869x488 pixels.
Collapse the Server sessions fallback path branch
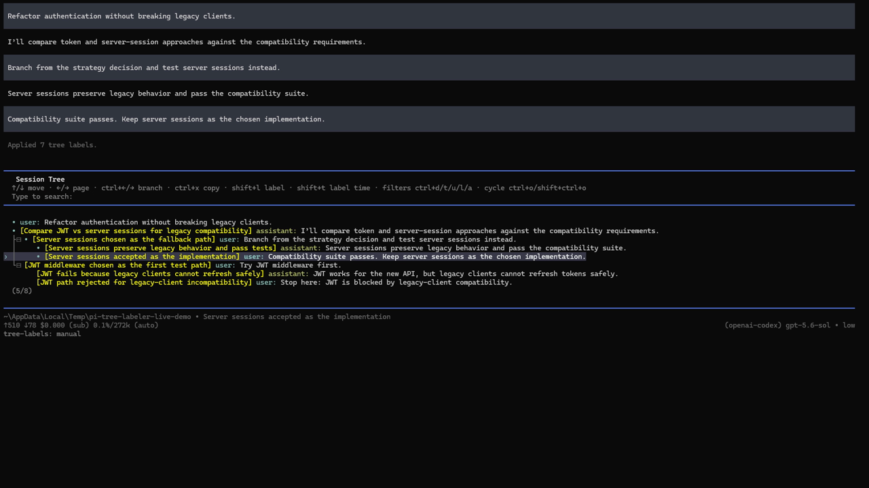click(18, 239)
